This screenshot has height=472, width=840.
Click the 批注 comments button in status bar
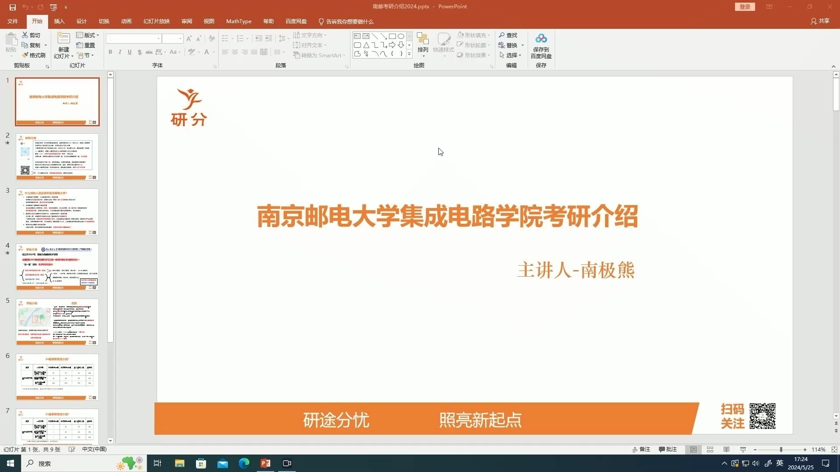pos(668,449)
